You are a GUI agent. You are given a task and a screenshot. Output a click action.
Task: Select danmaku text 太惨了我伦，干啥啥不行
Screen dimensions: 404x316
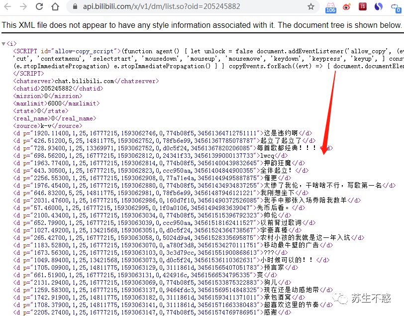302,185
